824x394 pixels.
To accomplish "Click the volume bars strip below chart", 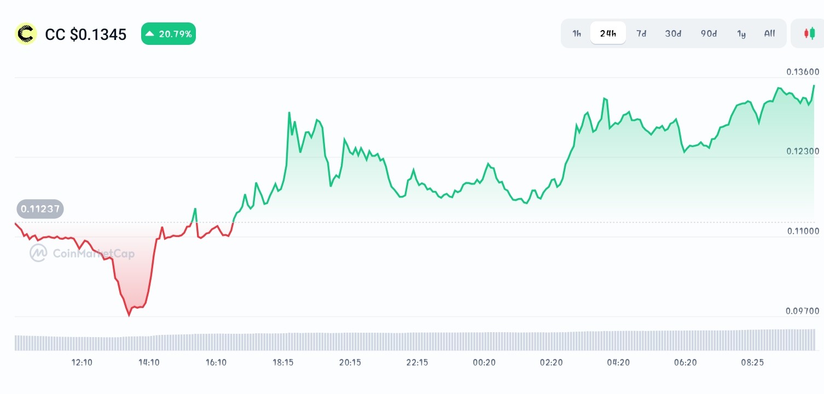I will pyautogui.click(x=415, y=340).
